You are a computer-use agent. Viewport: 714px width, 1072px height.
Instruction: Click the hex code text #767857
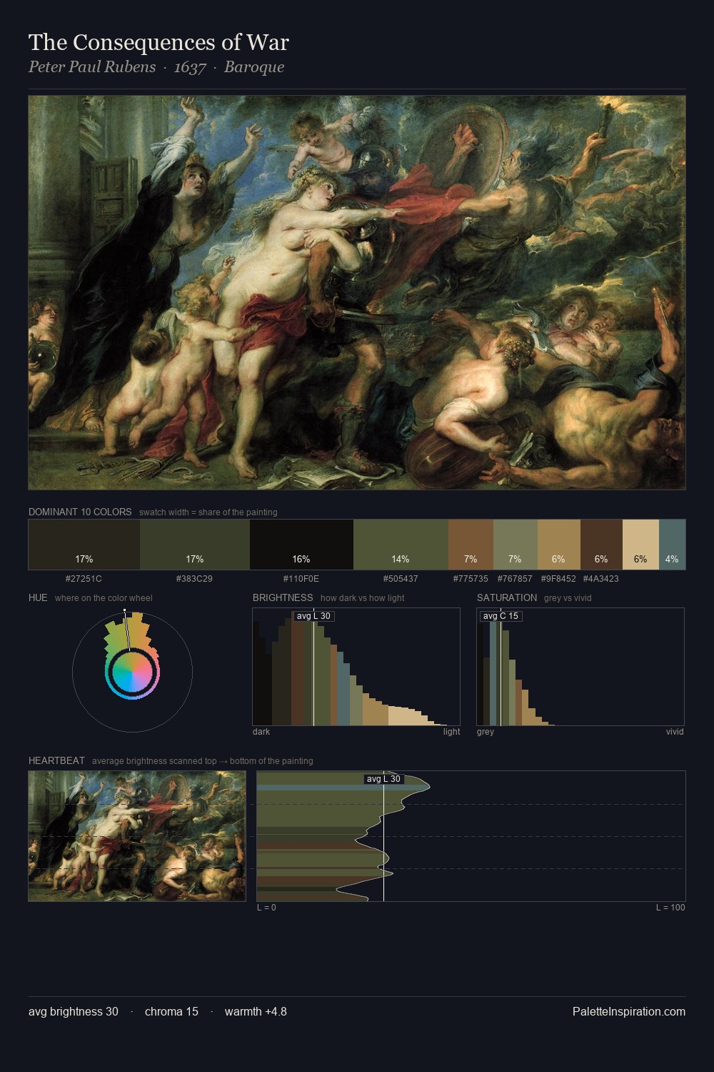click(x=515, y=579)
